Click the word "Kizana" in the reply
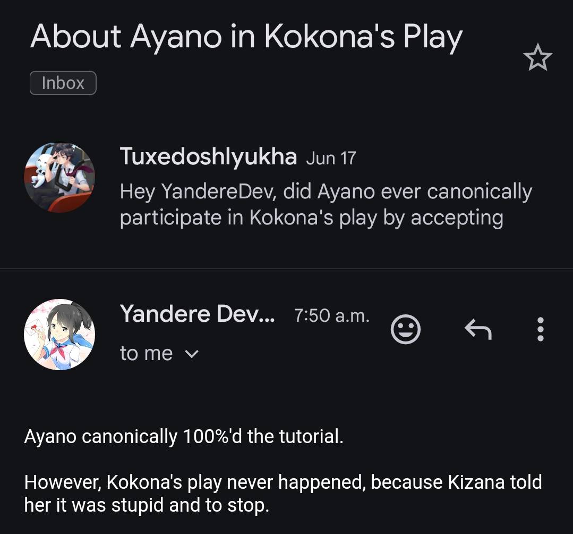The height and width of the screenshot is (534, 573). (477, 482)
